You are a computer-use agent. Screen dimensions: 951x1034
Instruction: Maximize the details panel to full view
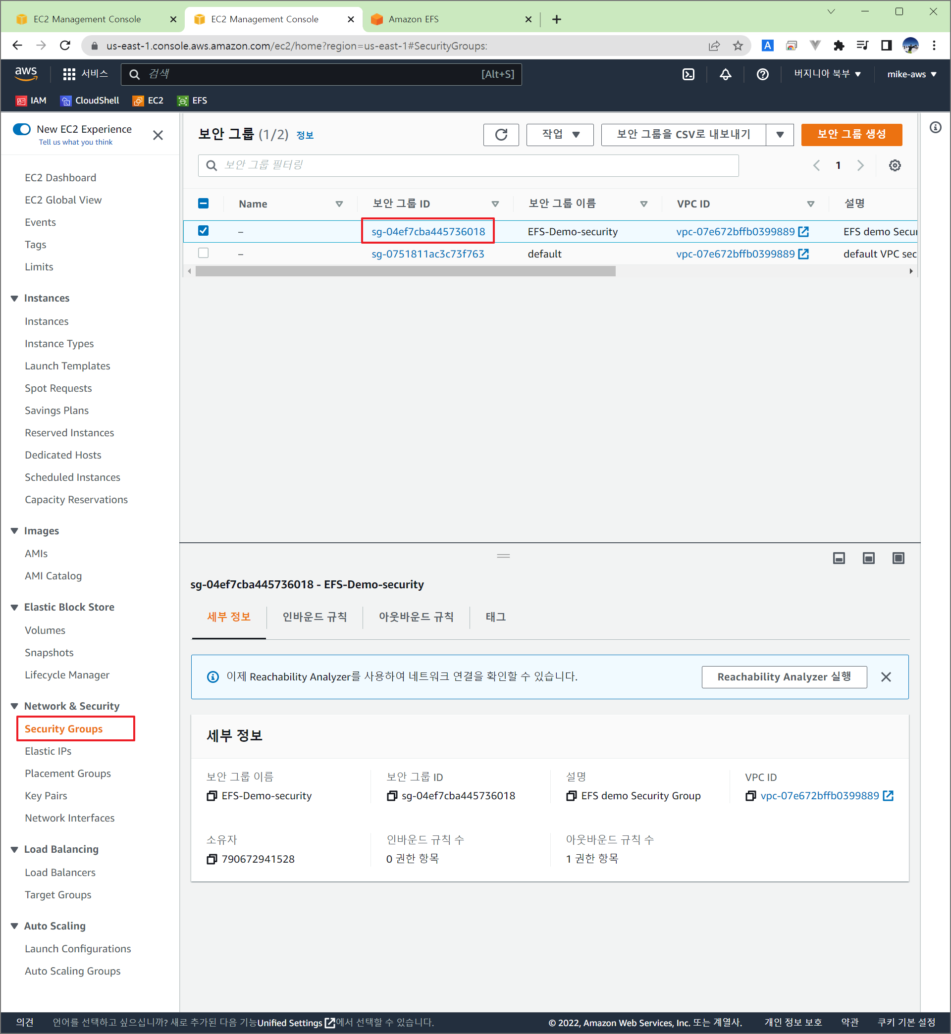pyautogui.click(x=898, y=558)
